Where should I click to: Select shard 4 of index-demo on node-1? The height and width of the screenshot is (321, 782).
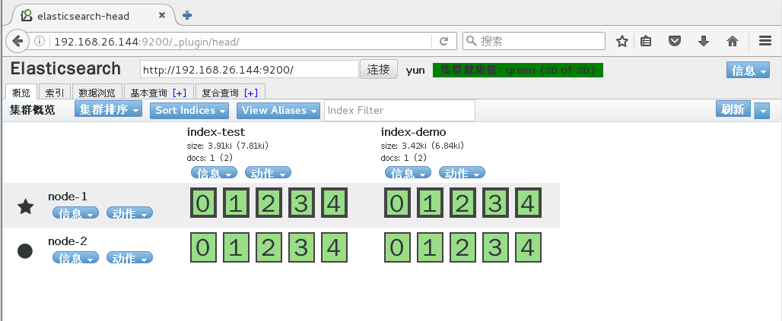click(528, 203)
